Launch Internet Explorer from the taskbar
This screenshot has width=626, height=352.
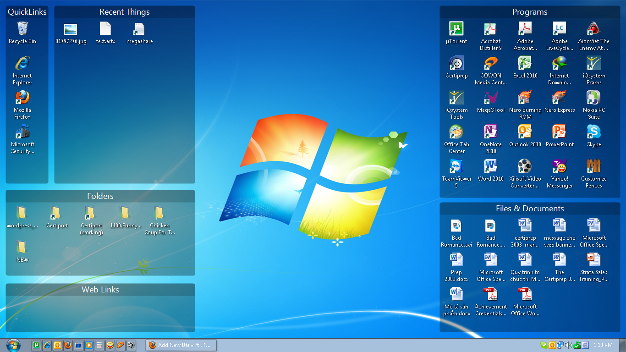pyautogui.click(x=47, y=345)
